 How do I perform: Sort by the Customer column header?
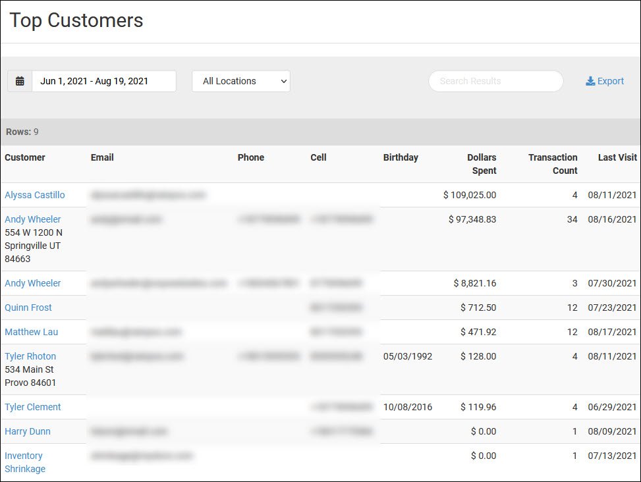tap(25, 157)
